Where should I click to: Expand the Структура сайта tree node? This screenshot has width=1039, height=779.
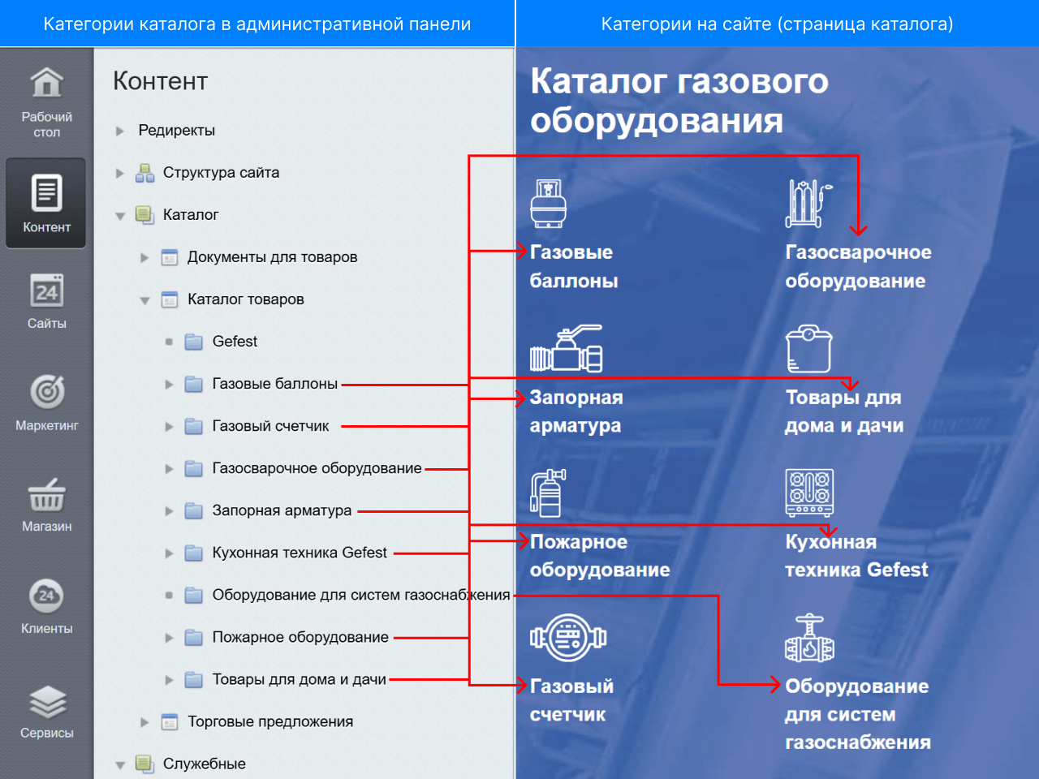tap(120, 173)
